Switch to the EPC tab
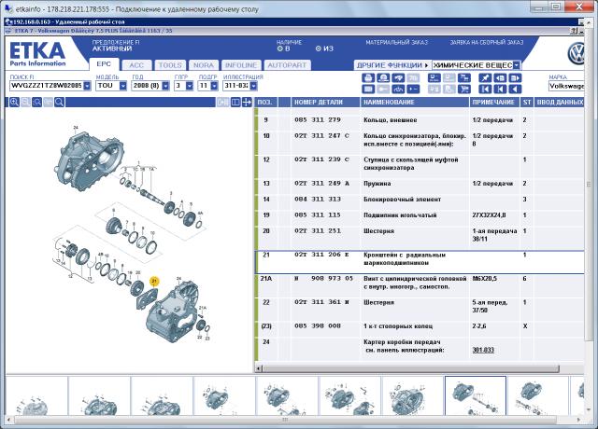 104,64
